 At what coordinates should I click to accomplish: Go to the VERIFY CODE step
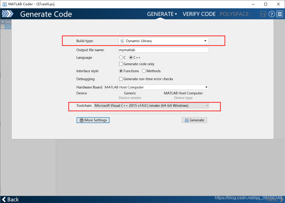pos(199,14)
